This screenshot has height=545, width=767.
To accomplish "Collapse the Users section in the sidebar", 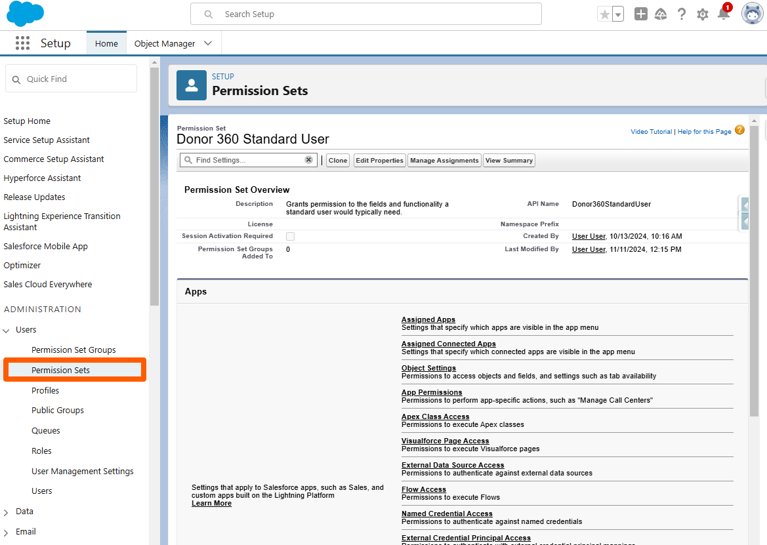I will [7, 331].
